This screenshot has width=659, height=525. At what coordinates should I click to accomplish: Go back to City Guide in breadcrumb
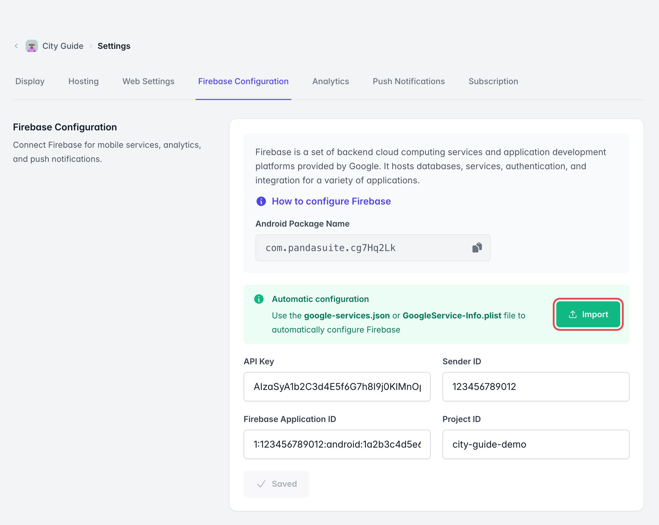tap(63, 46)
